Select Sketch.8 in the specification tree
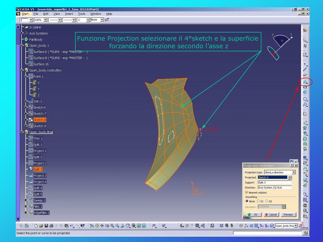323x242 pixels. point(40,119)
